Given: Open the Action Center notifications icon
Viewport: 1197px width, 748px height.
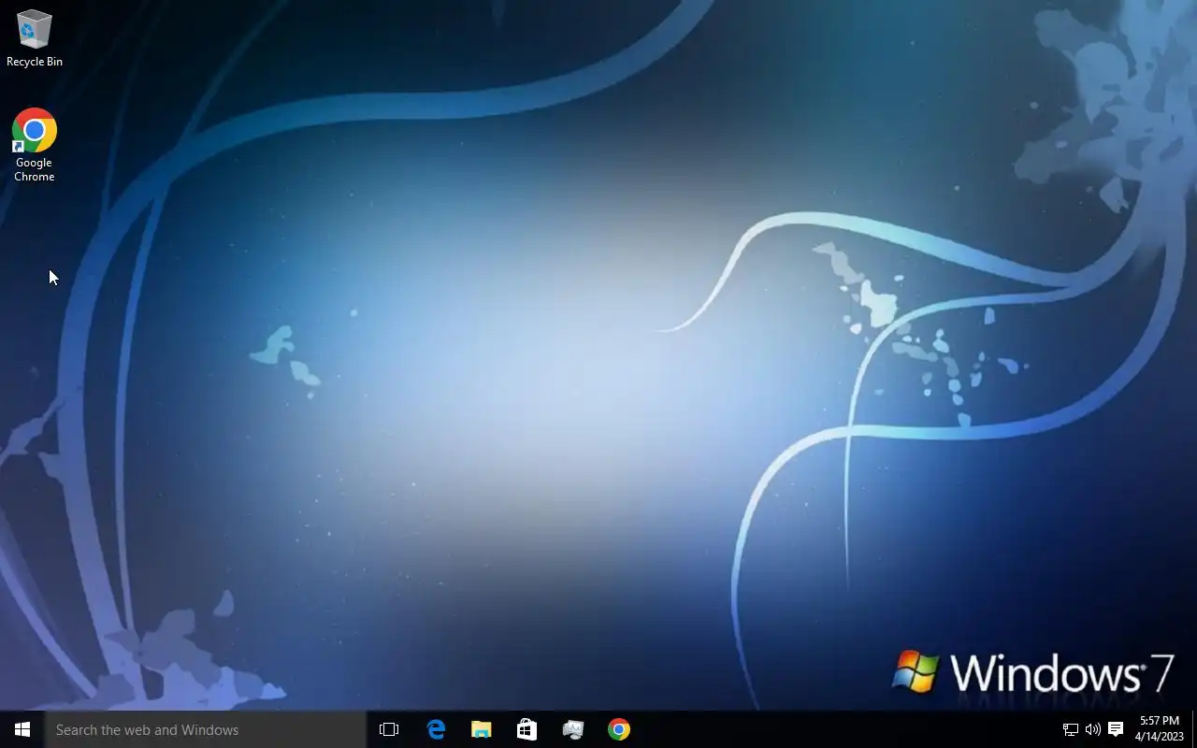Looking at the screenshot, I should point(1116,729).
